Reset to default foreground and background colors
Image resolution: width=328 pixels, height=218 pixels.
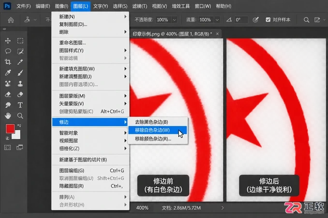[x=8, y=138]
